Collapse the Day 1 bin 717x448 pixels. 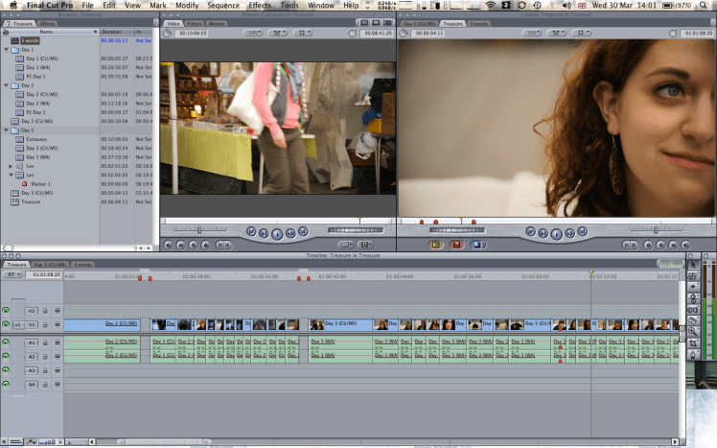tap(6, 50)
